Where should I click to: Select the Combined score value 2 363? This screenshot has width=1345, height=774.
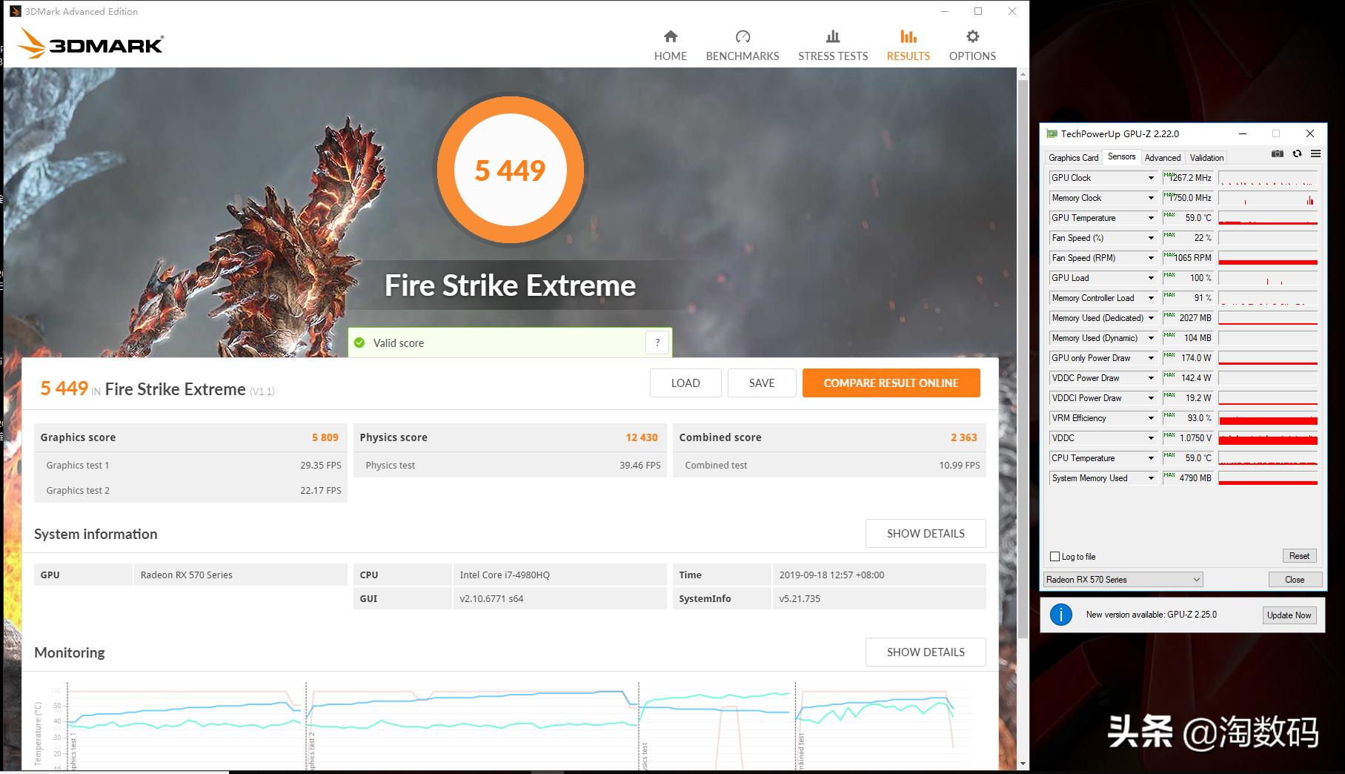pos(963,437)
